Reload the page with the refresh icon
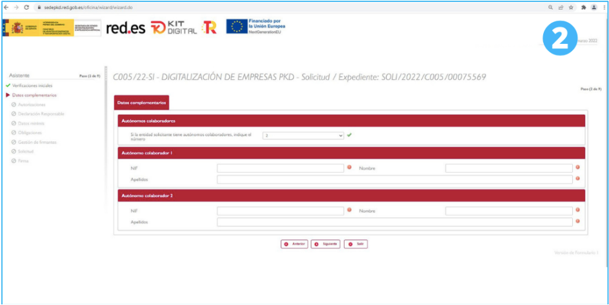Viewport: 609px width, 305px height. click(26, 7)
